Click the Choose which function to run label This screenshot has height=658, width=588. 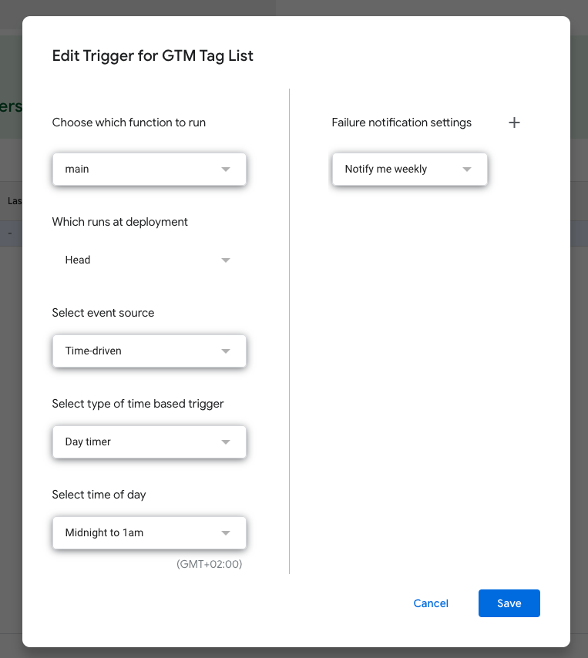tap(129, 123)
